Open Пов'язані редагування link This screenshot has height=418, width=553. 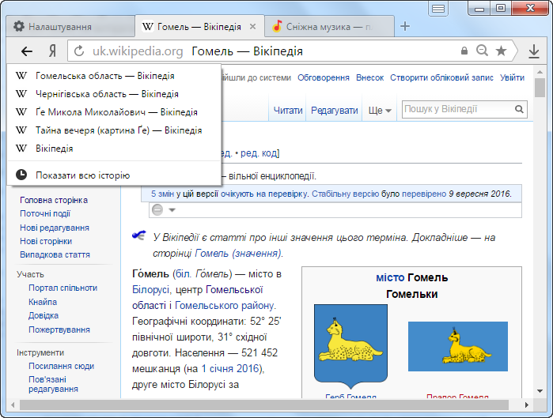click(53, 384)
